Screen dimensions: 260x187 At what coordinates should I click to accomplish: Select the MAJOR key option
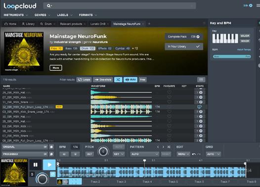245,36
